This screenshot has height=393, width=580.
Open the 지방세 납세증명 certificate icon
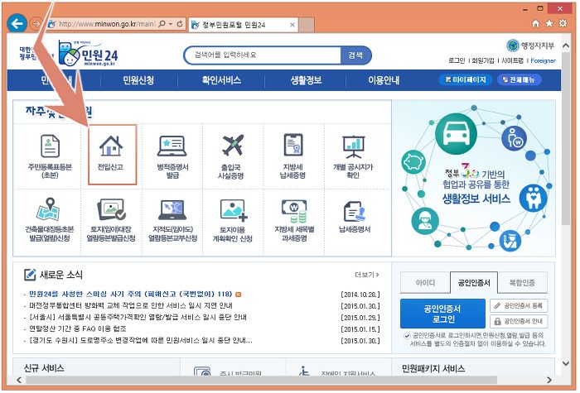pyautogui.click(x=293, y=145)
